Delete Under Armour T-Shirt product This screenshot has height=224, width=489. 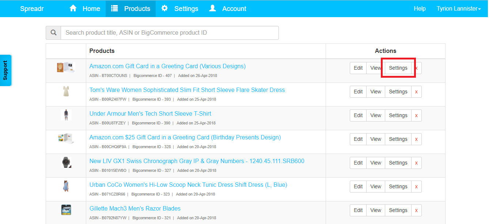[x=416, y=115]
